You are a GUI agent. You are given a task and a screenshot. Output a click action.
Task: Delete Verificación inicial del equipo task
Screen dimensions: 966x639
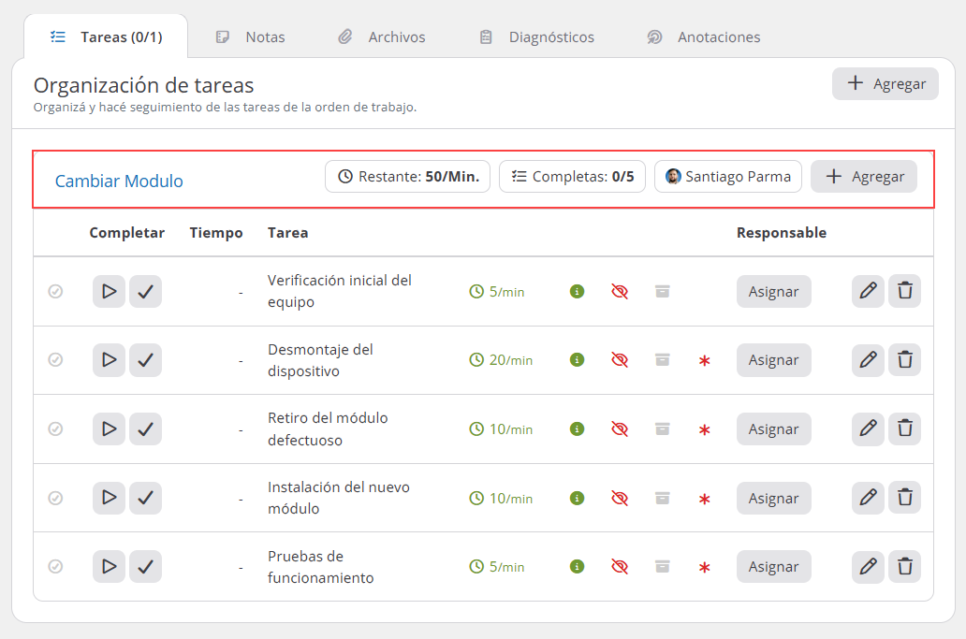pyautogui.click(x=904, y=291)
